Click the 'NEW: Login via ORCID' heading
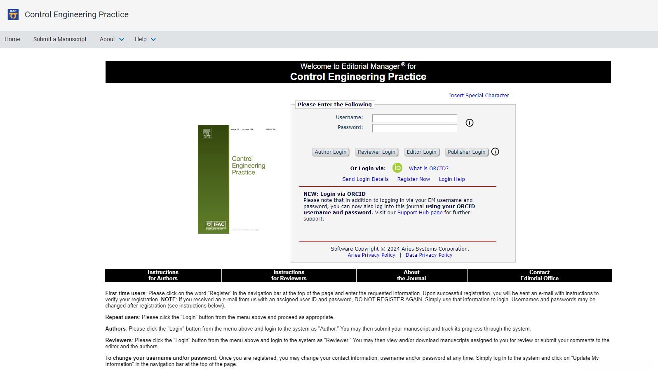The height and width of the screenshot is (373, 658). (x=334, y=194)
